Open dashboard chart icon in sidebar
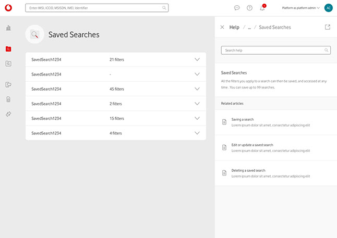 [8, 28]
